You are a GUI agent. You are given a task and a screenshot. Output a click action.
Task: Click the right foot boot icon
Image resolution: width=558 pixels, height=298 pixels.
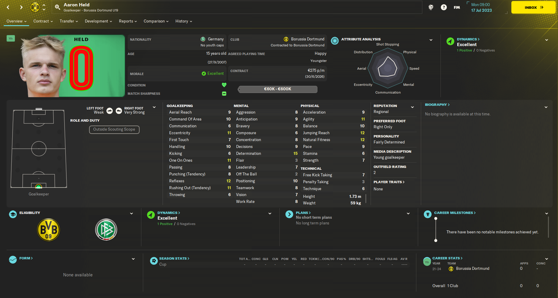[119, 111]
